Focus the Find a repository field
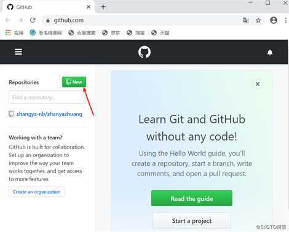The height and width of the screenshot is (232, 289). point(47,97)
